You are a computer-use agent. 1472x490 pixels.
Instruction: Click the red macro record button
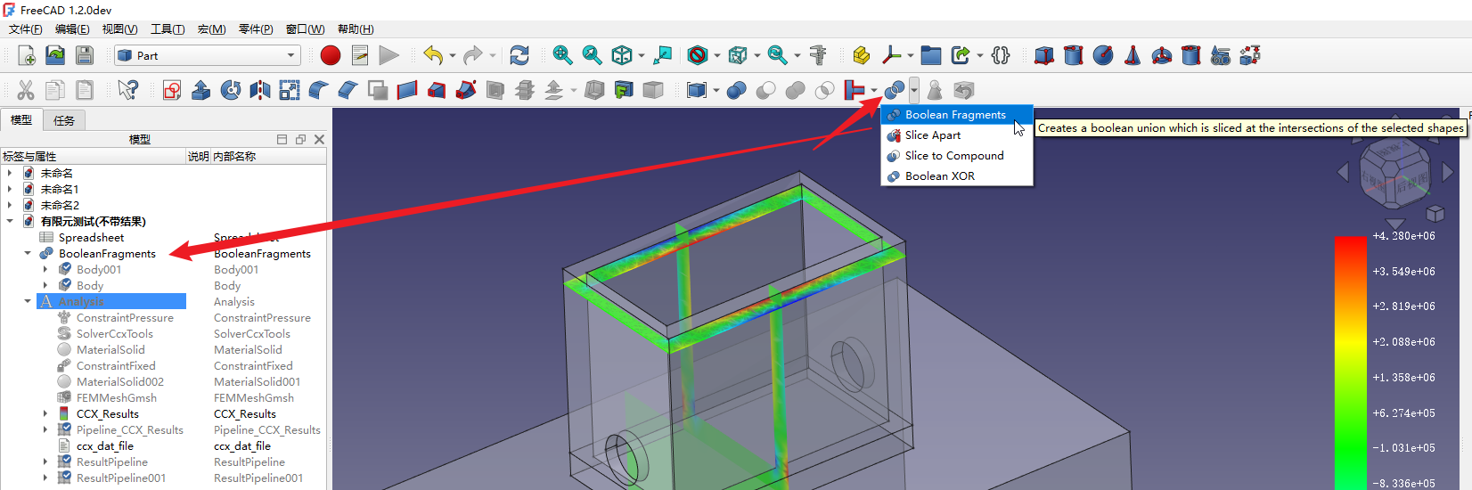331,55
